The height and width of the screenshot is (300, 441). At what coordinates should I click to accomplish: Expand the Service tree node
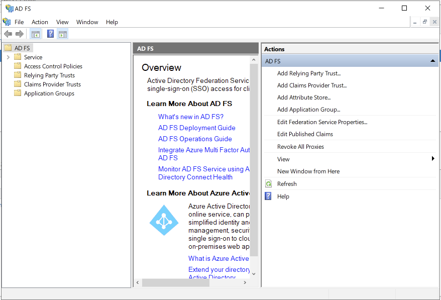pos(8,57)
